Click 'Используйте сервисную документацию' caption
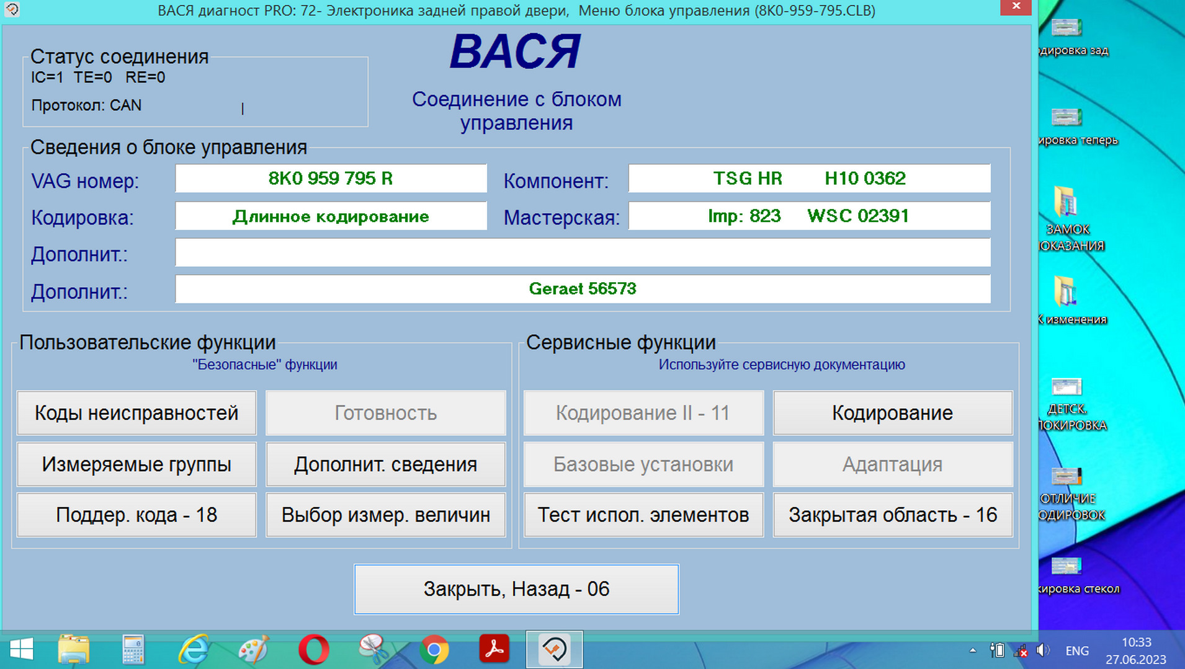 [x=782, y=365]
